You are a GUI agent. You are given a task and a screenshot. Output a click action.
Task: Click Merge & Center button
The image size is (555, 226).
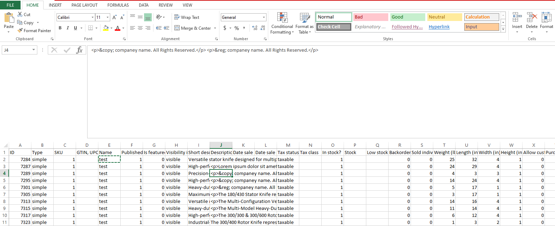click(x=193, y=28)
